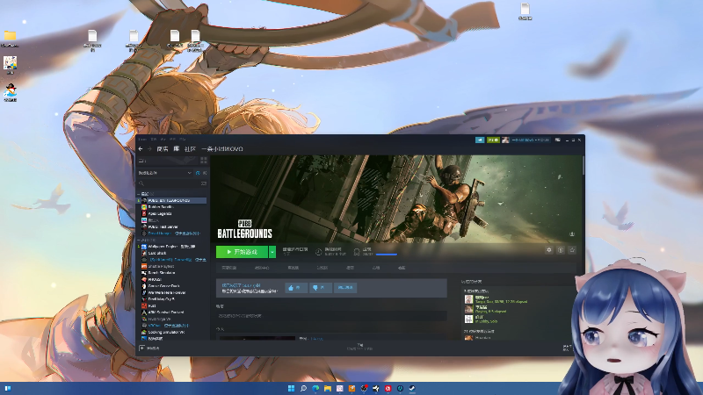Launch Microsoft Edge from taskbar
The width and height of the screenshot is (703, 395).
coord(315,388)
